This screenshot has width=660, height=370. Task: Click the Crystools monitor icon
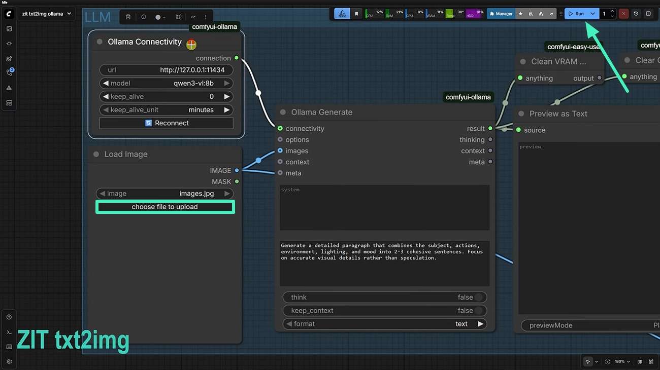point(342,14)
